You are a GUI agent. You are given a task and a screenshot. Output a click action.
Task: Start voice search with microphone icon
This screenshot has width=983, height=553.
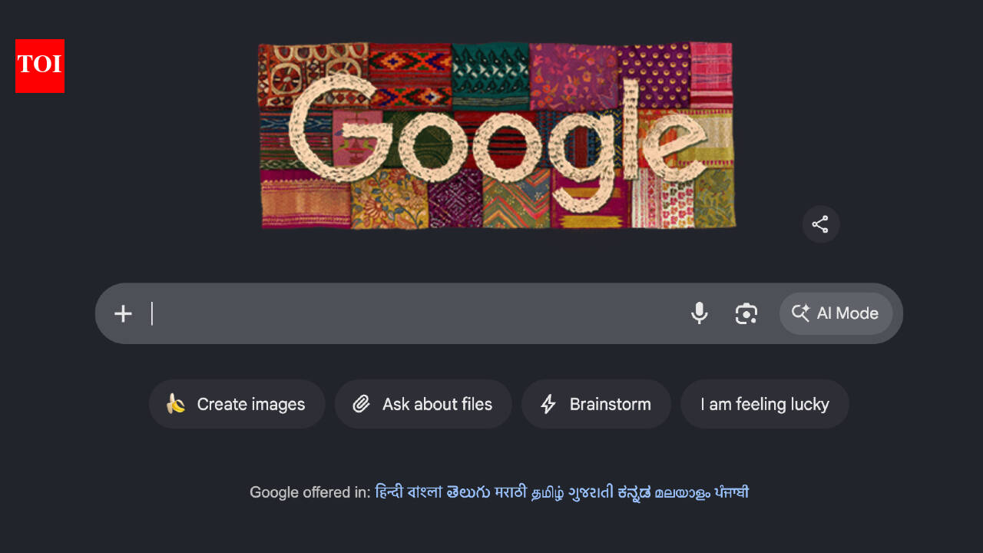point(699,313)
